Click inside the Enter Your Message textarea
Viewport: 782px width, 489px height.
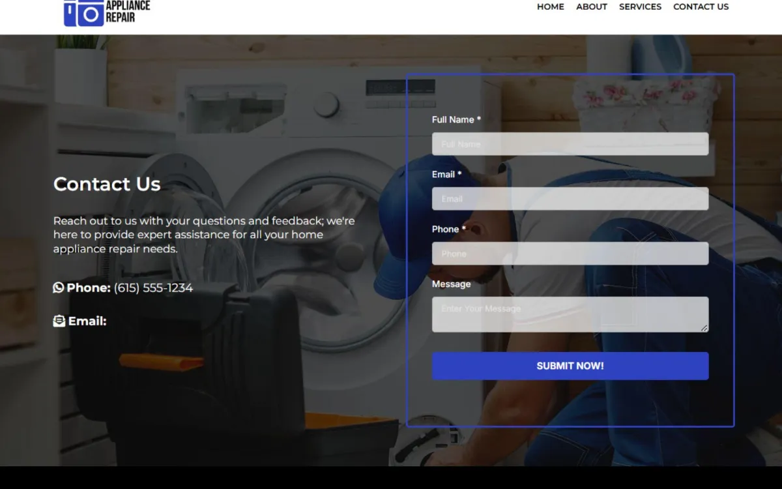pyautogui.click(x=570, y=314)
